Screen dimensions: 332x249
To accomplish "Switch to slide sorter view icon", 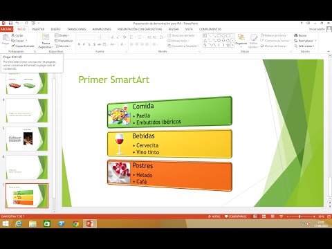I will pos(264,216).
